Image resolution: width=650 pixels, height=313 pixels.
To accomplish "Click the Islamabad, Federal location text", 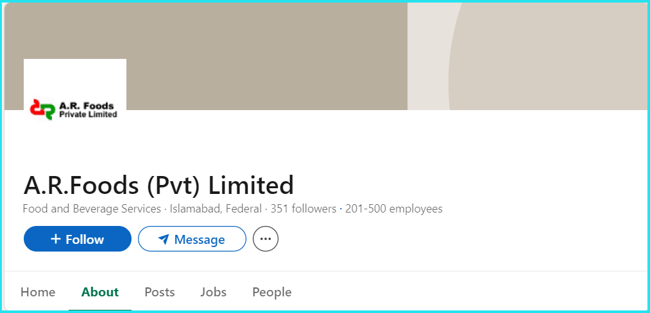I will (x=216, y=209).
